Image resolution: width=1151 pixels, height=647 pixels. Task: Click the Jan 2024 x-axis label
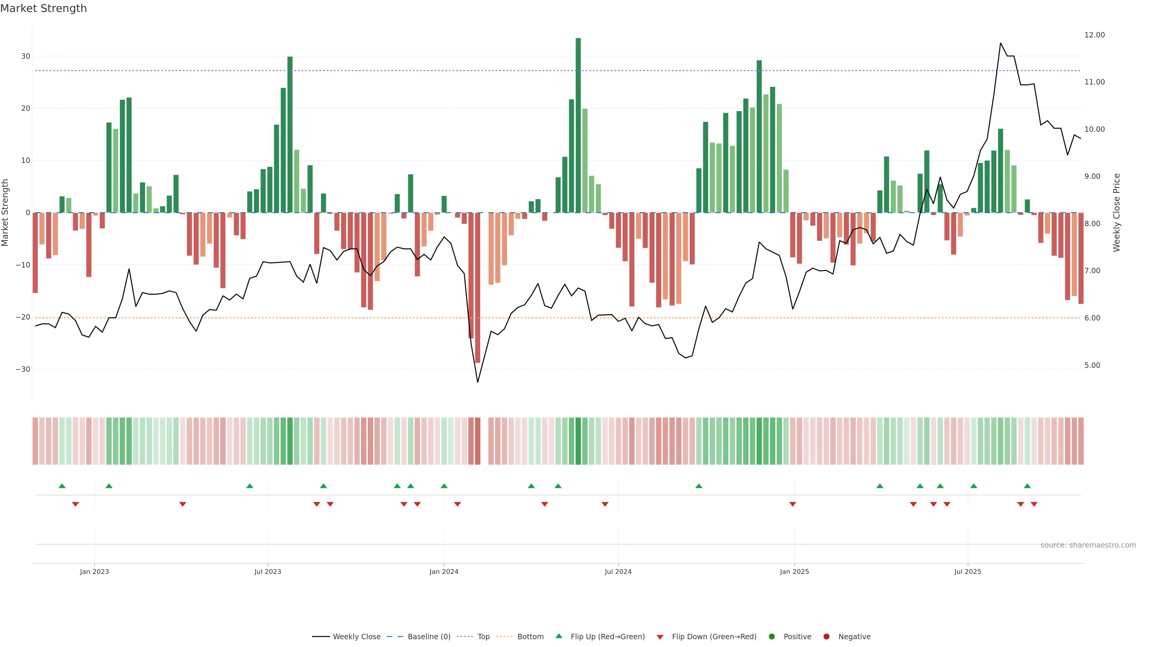click(x=444, y=572)
